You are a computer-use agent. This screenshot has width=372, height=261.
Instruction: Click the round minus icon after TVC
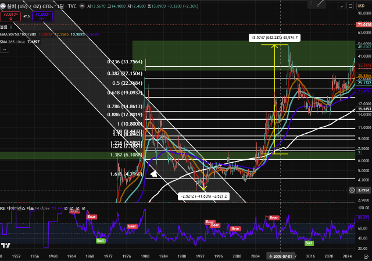[x=82, y=6]
